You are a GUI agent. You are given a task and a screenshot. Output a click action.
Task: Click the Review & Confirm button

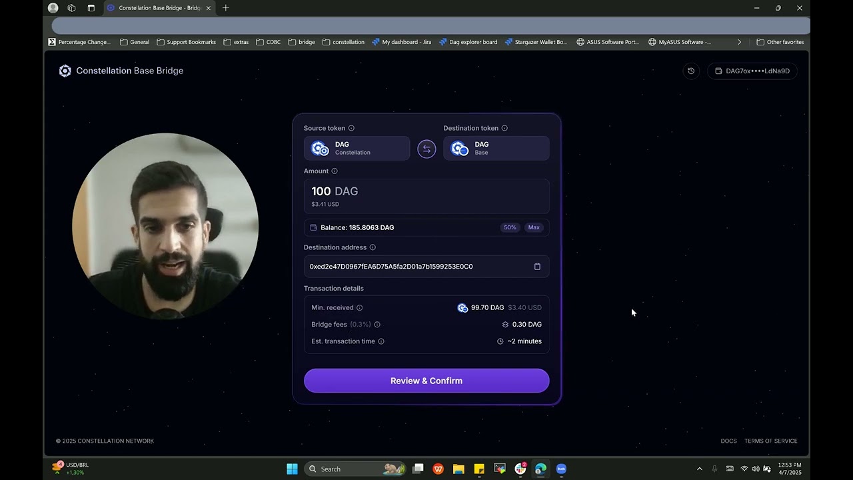426,381
